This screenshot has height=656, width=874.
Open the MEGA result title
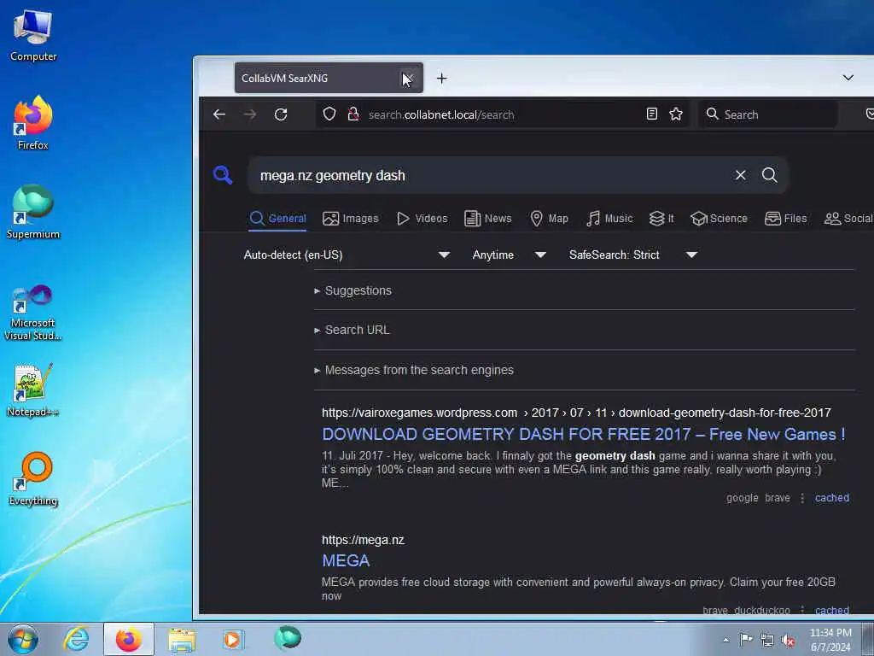click(x=346, y=560)
